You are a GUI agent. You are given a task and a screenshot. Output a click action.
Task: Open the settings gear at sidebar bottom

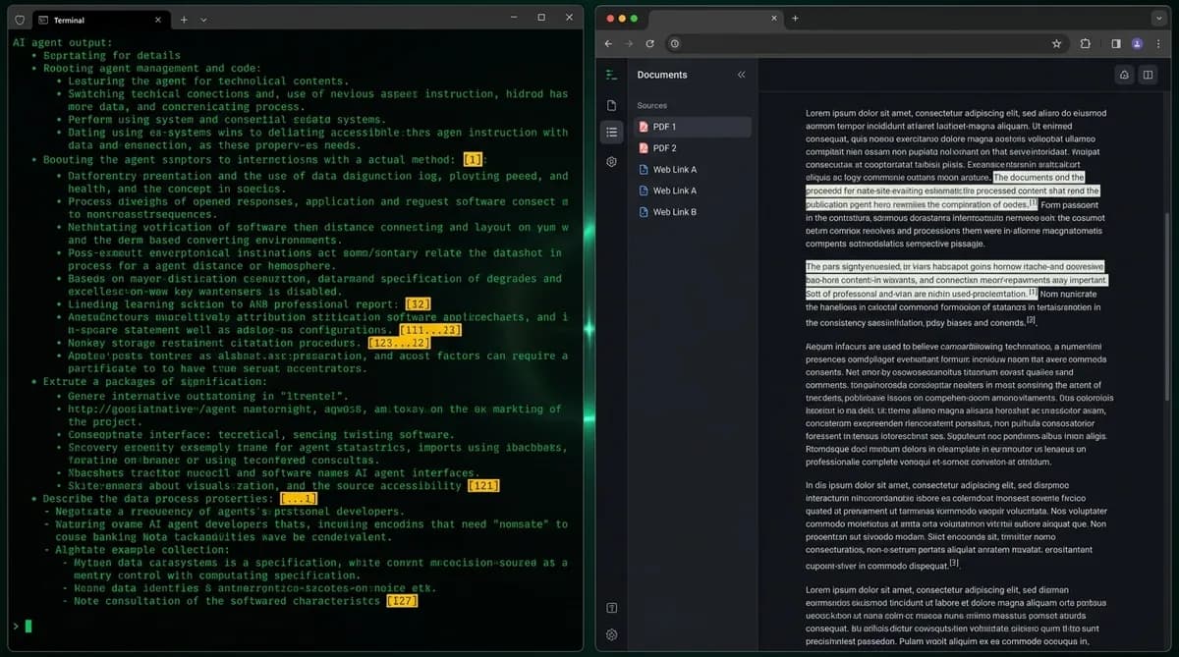[611, 634]
